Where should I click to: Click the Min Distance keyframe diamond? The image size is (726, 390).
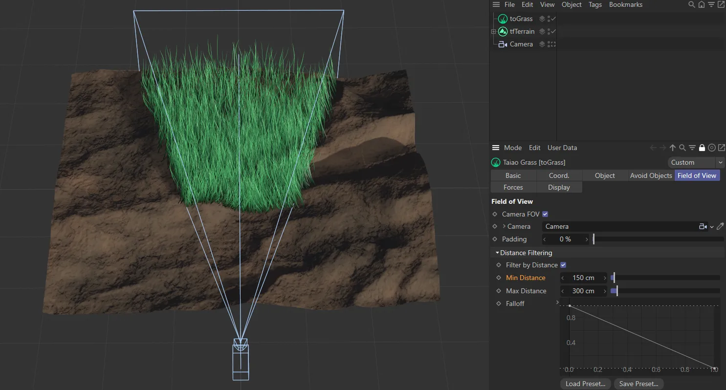coord(499,278)
